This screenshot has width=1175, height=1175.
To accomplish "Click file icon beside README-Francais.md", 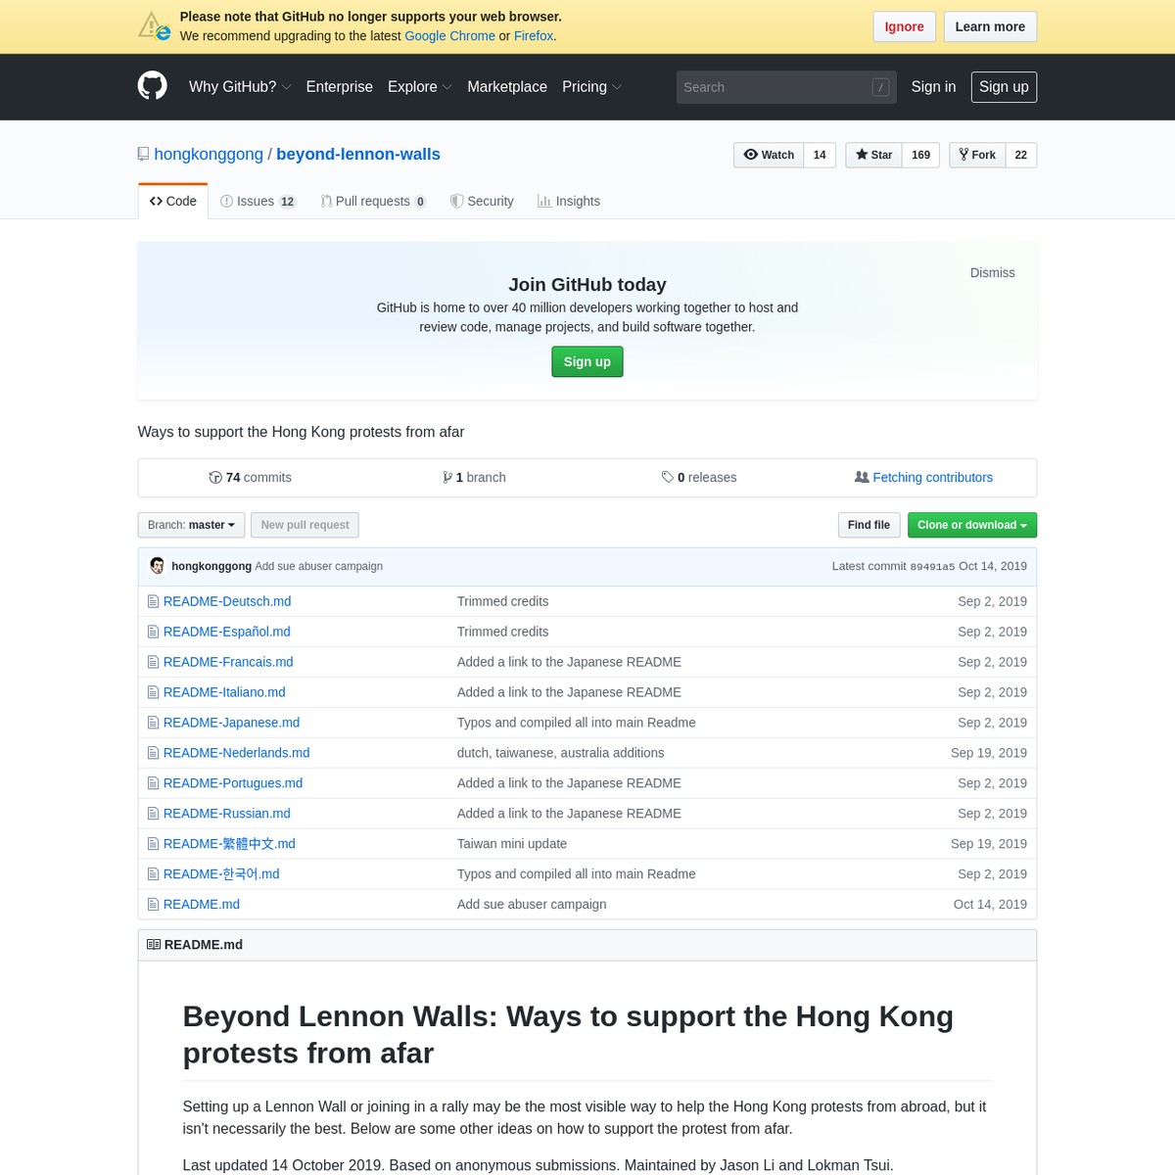I will coord(153,662).
